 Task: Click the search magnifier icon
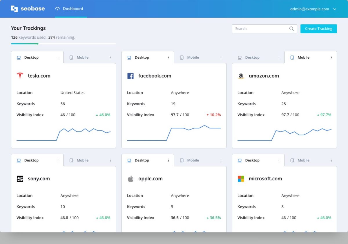pyautogui.click(x=291, y=29)
